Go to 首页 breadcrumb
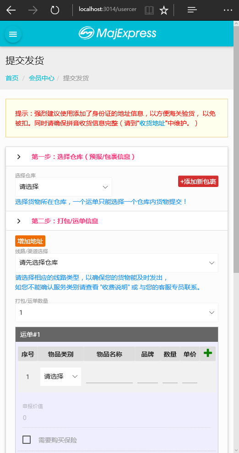 pyautogui.click(x=12, y=78)
